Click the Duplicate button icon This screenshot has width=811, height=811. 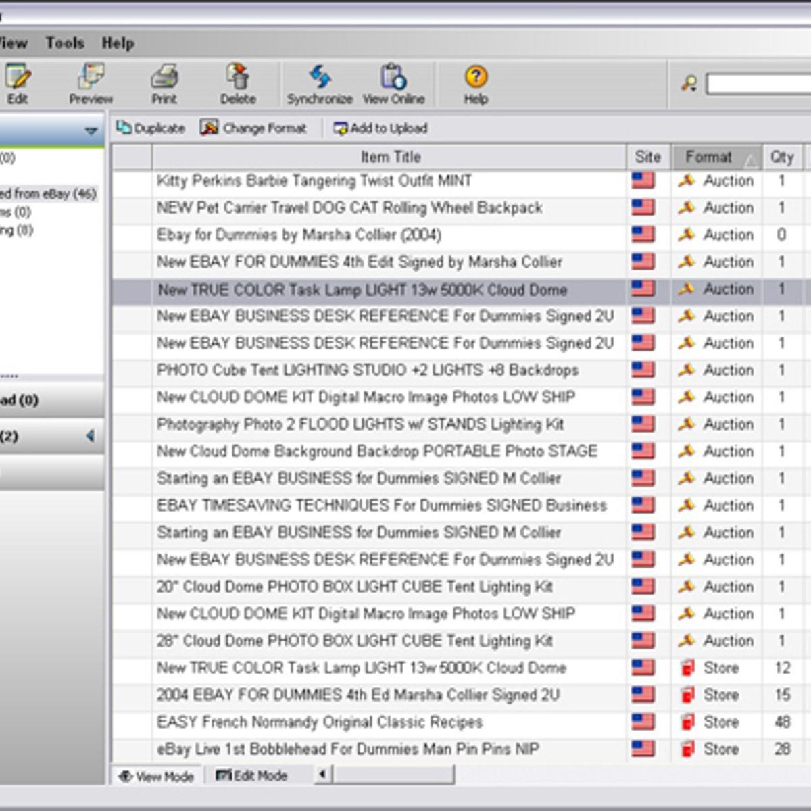coord(124,127)
